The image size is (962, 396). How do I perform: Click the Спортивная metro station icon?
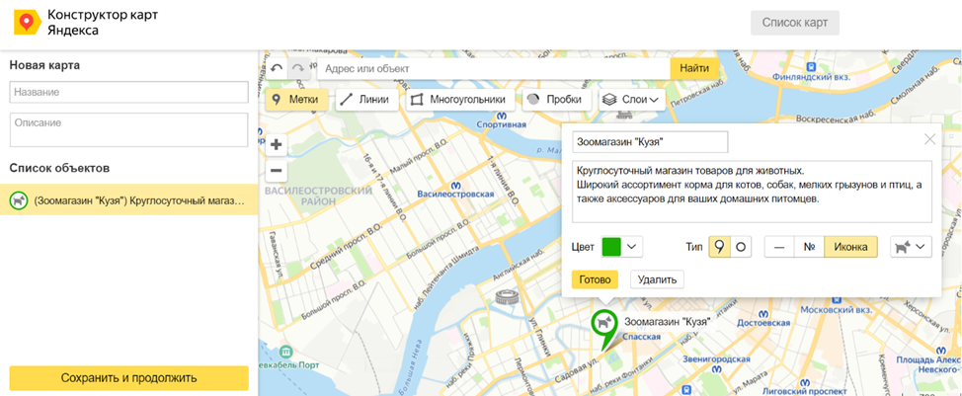point(502,116)
